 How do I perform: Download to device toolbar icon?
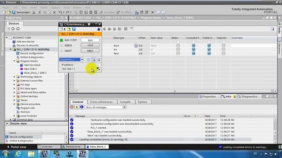pos(81,12)
